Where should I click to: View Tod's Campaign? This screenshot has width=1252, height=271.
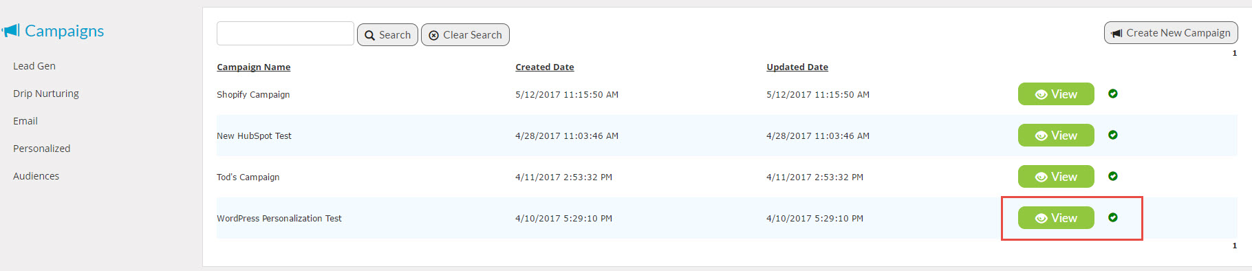(x=1056, y=177)
